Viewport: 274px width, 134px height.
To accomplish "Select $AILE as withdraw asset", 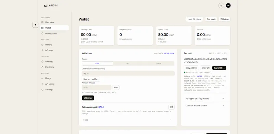I will (159, 63).
